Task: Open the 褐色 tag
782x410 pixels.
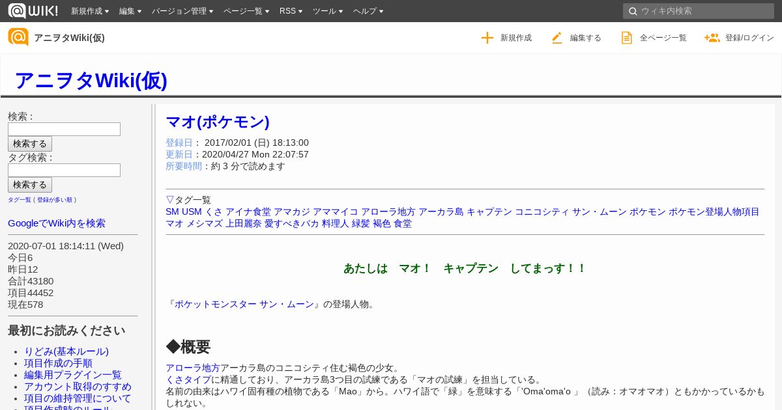Action: (382, 223)
